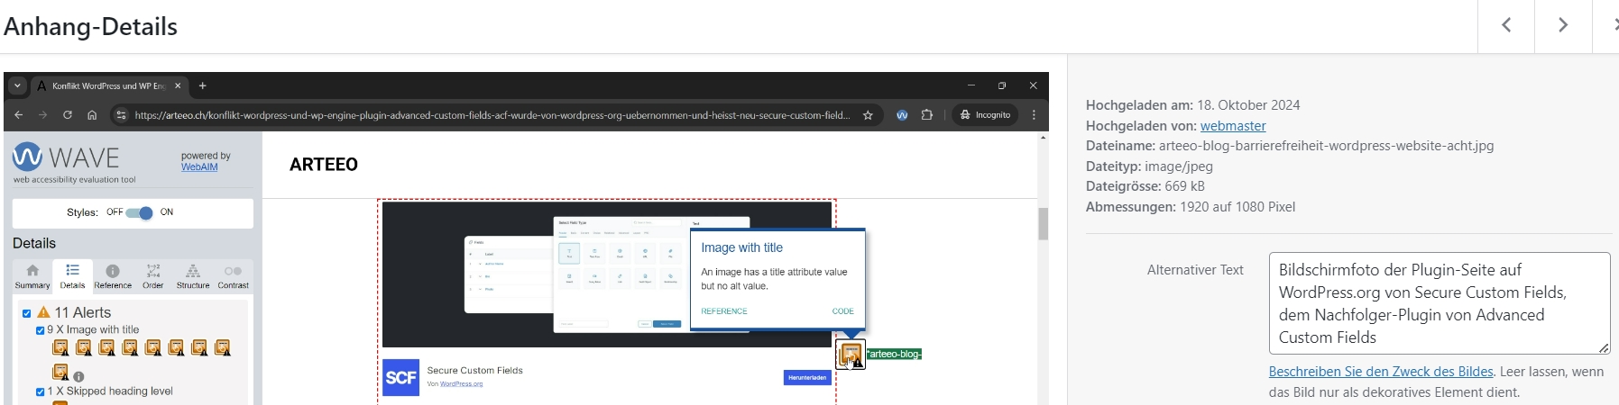Open the Beschreiben Sie den Zweck des Bildes link
The height and width of the screenshot is (405, 1619).
click(1381, 372)
